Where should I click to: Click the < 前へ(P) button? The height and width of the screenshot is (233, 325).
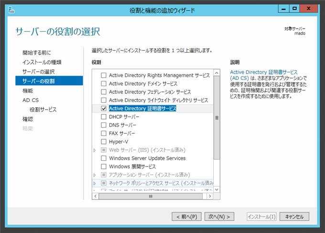click(x=186, y=217)
